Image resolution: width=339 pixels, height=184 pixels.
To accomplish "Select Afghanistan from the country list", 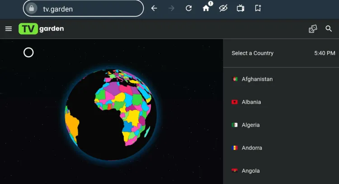I will [281, 79].
